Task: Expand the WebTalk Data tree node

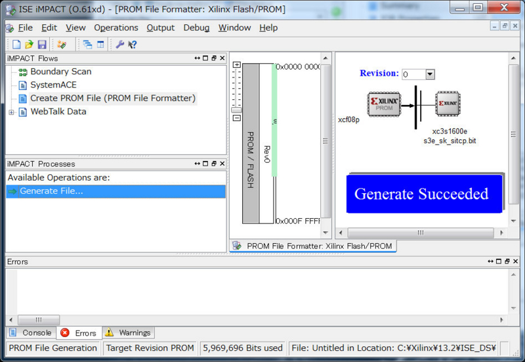Action: pyautogui.click(x=11, y=112)
